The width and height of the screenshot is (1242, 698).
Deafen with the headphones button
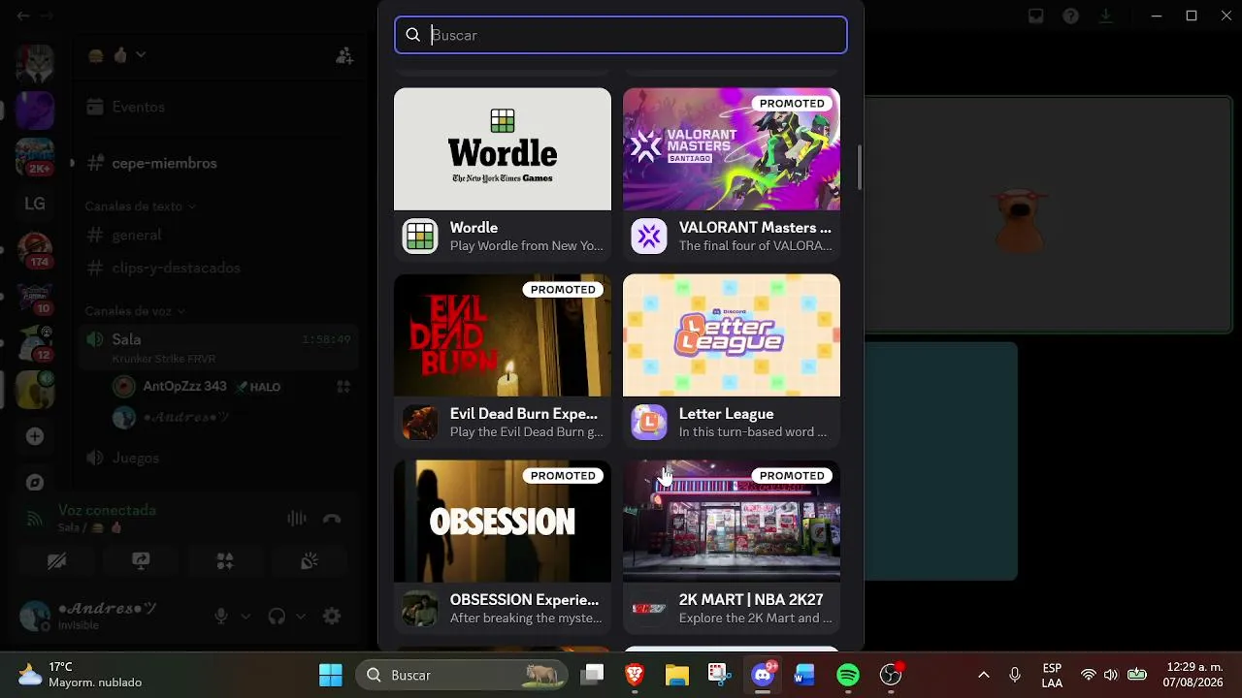(277, 616)
